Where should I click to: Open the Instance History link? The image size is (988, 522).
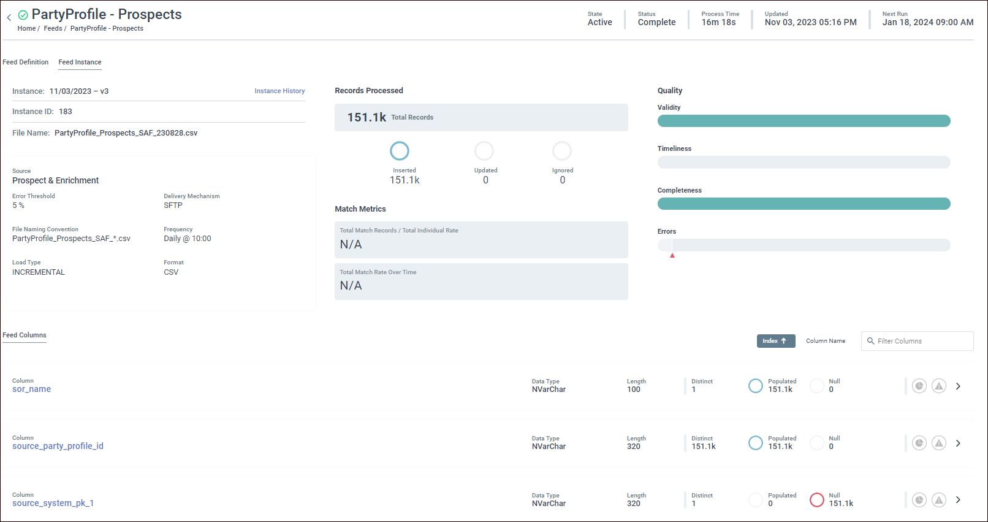(x=279, y=91)
